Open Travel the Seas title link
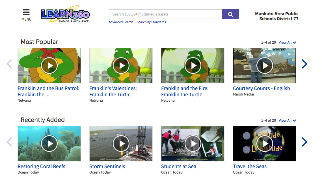322x182 pixels. click(250, 167)
